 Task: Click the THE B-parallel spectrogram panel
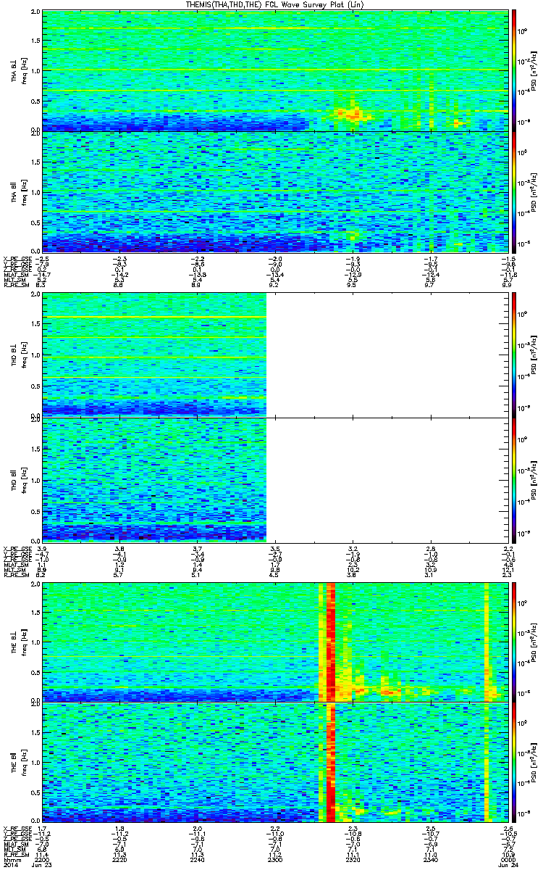click(x=274, y=762)
